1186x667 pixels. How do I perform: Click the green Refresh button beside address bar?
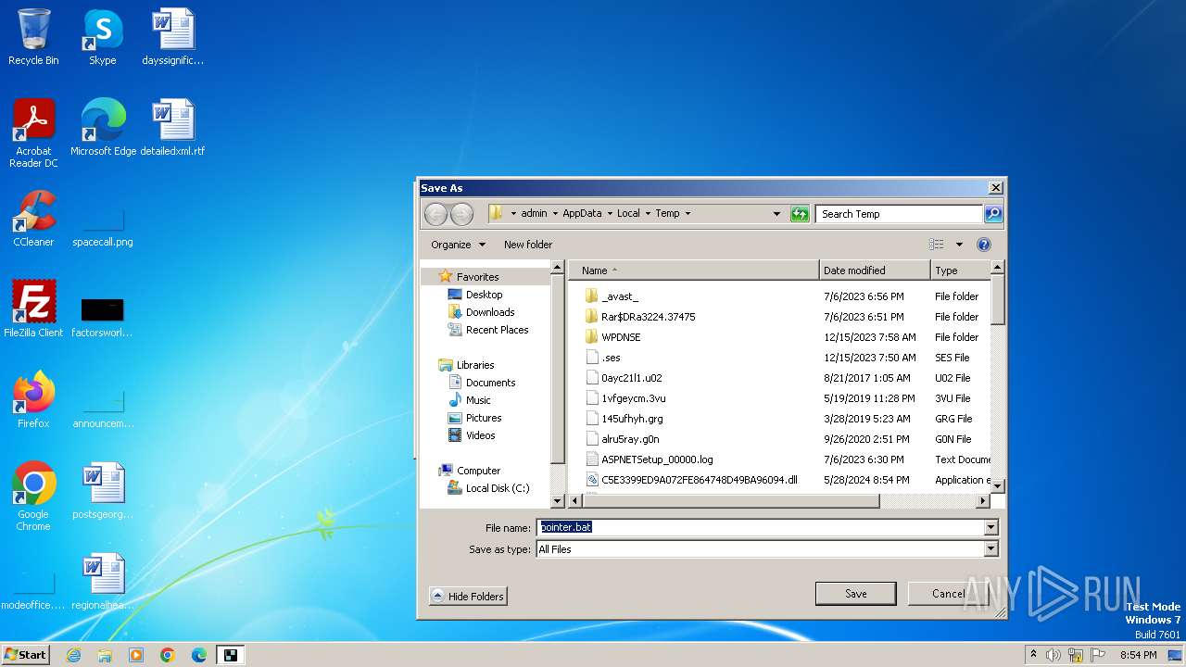coord(800,214)
